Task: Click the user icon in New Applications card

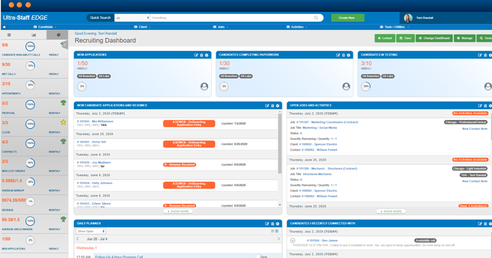Action: pyautogui.click(x=204, y=87)
